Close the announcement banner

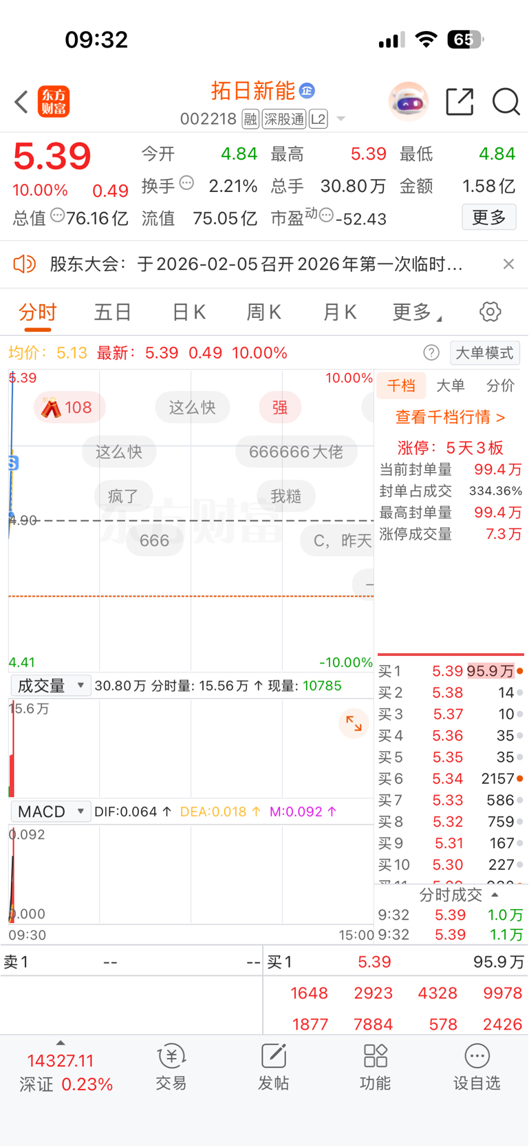point(508,264)
